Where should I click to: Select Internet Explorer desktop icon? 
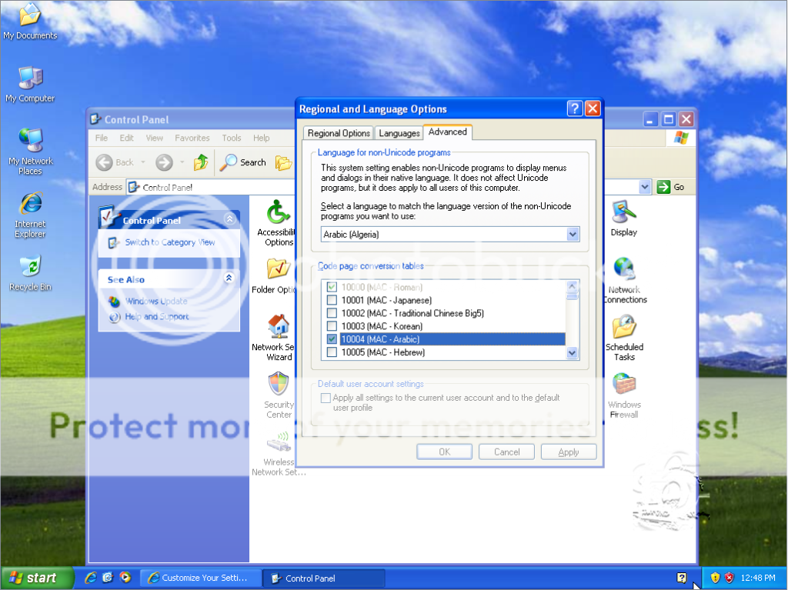[30, 215]
